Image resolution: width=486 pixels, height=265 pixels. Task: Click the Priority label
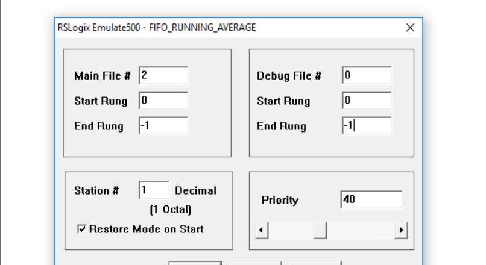(280, 200)
